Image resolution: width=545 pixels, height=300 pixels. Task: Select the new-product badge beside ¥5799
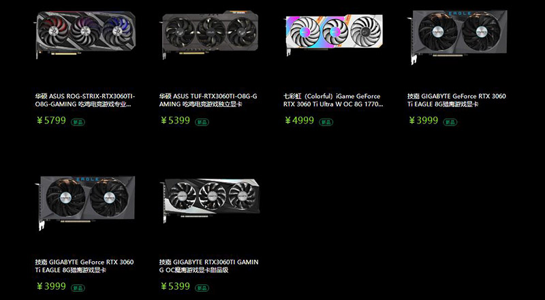coord(78,122)
